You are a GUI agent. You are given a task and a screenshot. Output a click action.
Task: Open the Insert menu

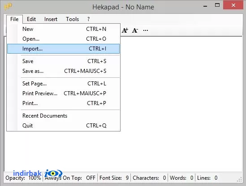pos(51,19)
